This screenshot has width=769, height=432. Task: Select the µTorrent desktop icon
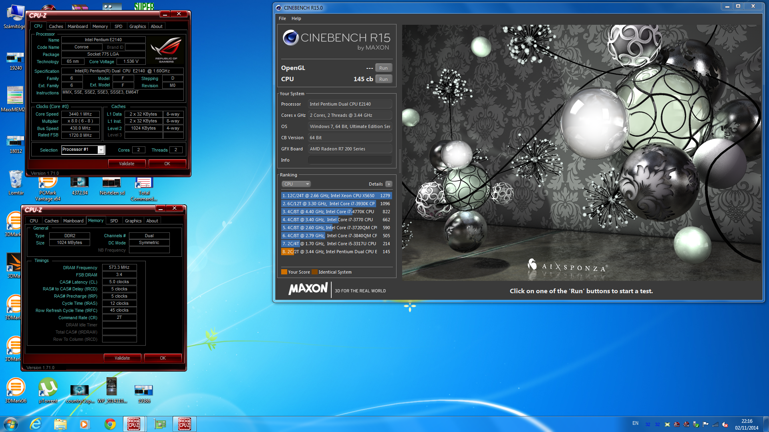pyautogui.click(x=48, y=390)
